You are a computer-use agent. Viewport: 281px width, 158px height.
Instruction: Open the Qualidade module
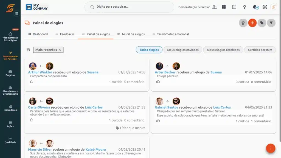(x=11, y=141)
